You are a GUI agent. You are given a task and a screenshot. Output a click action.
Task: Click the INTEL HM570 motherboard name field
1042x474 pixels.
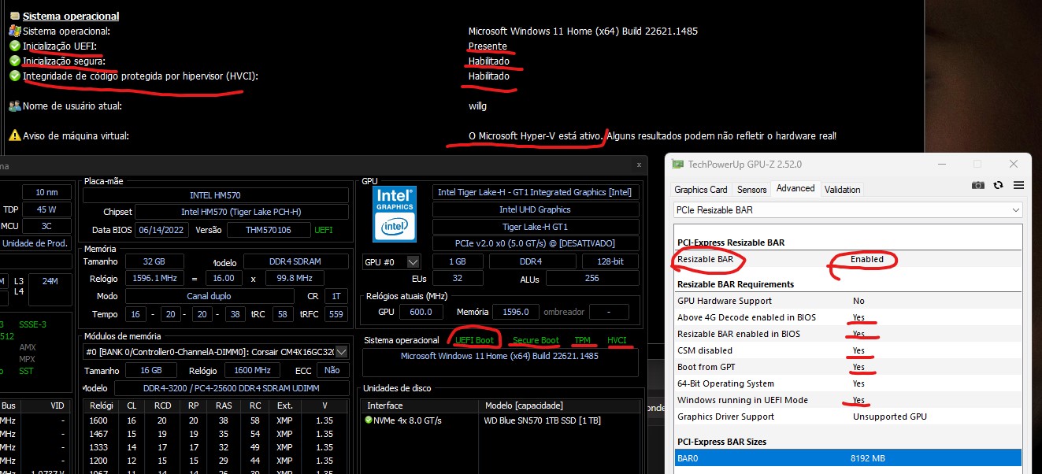tap(216, 195)
